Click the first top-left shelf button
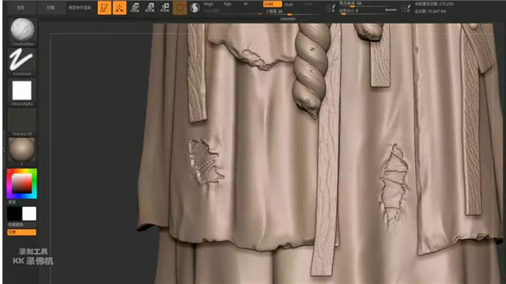The width and height of the screenshot is (506, 284). click(21, 7)
